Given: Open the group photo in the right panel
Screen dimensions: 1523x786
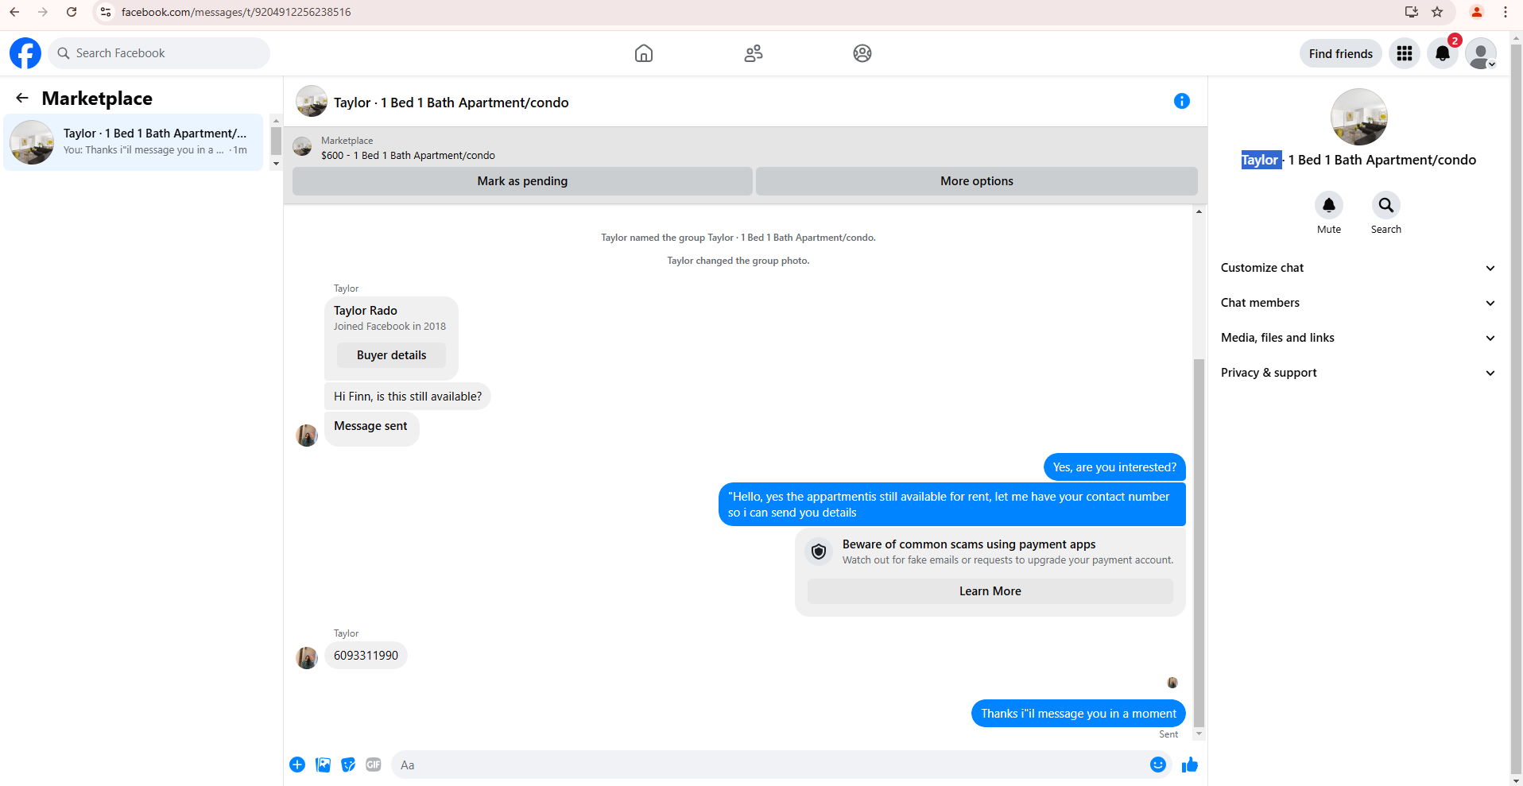Looking at the screenshot, I should point(1359,117).
